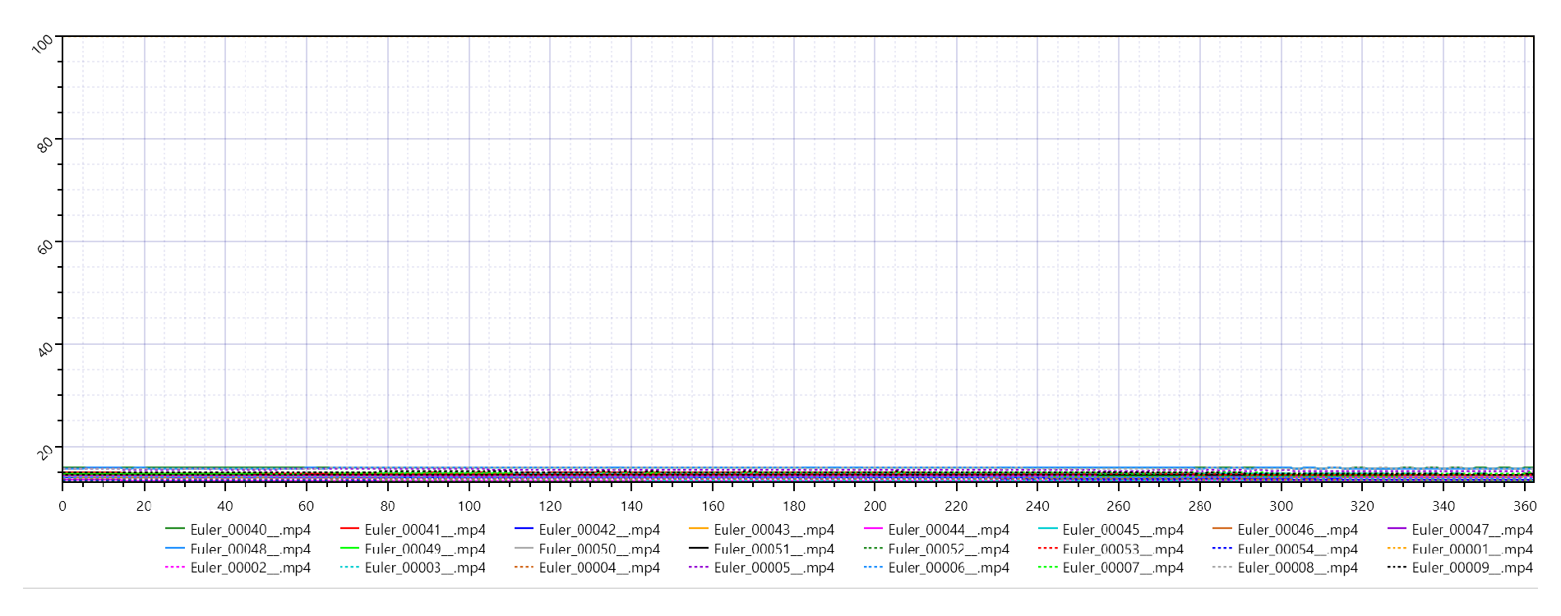
Task: Click the 360 tick label on x-axis
Action: click(x=1524, y=506)
